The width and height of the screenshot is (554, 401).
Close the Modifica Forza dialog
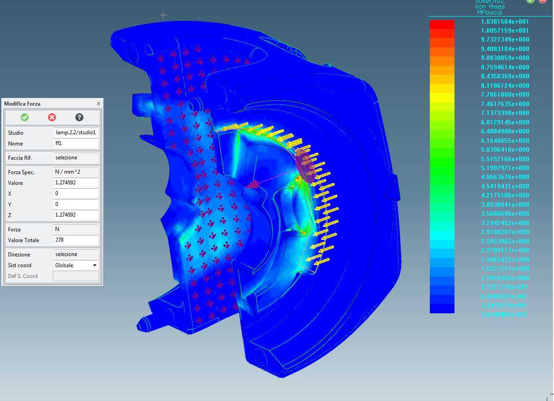99,103
